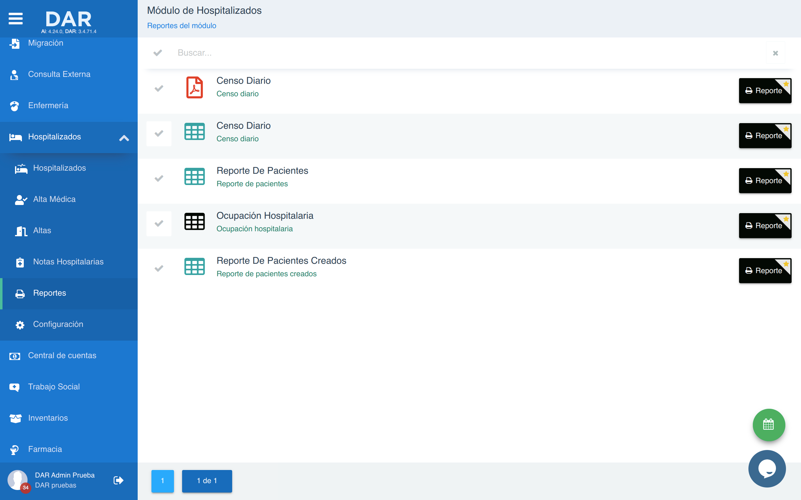This screenshot has width=801, height=500.
Task: Check the Reporte De Pacientes Creados row checkbox
Action: point(159,268)
